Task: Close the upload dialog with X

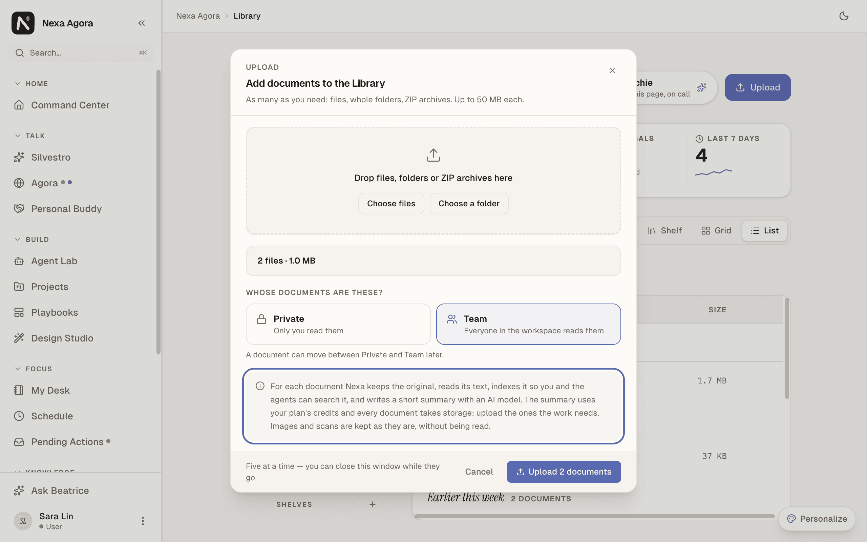Action: point(612,70)
